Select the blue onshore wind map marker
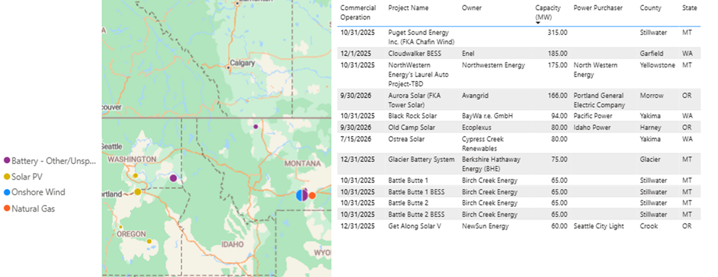 coord(299,195)
